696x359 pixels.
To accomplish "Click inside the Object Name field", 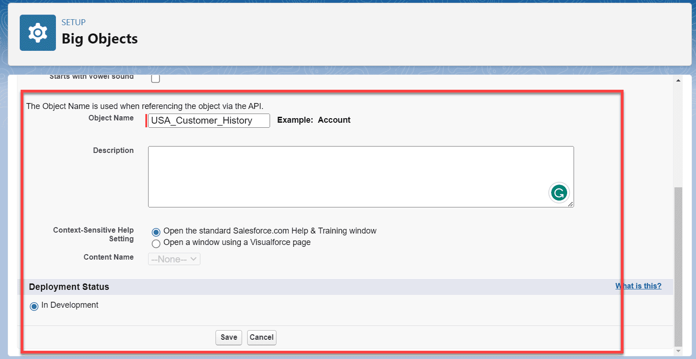I will point(209,120).
